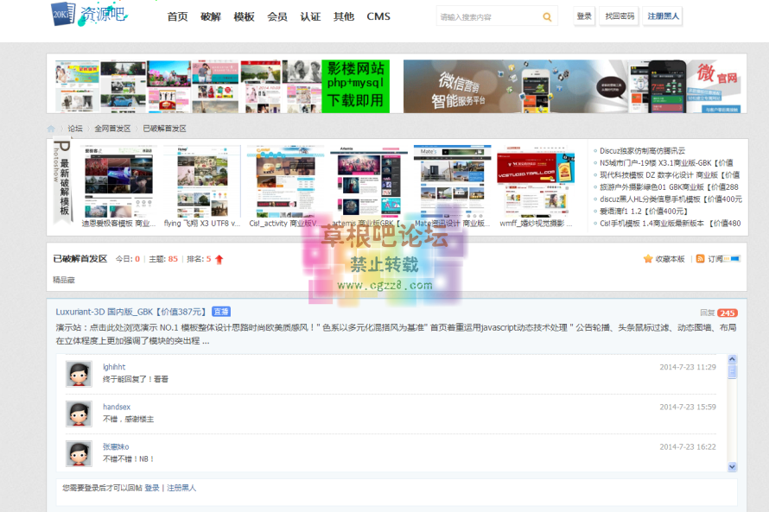This screenshot has height=512, width=769.
Task: Open the Luxuriant-3D 国内版_GBK thread title
Action: pos(131,312)
